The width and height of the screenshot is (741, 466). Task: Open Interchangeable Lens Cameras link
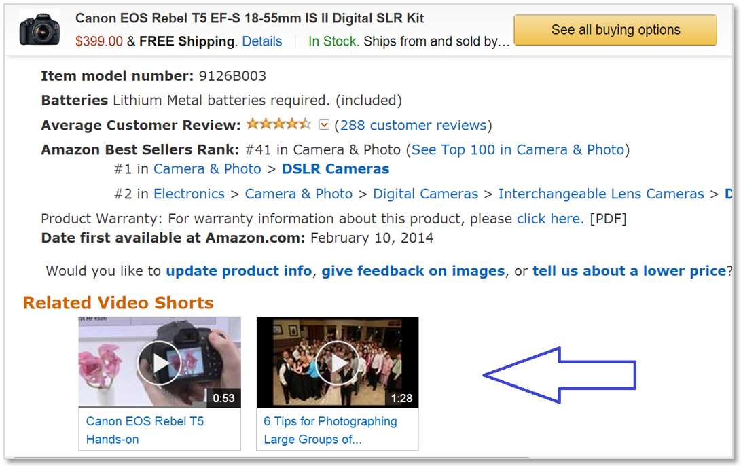601,194
